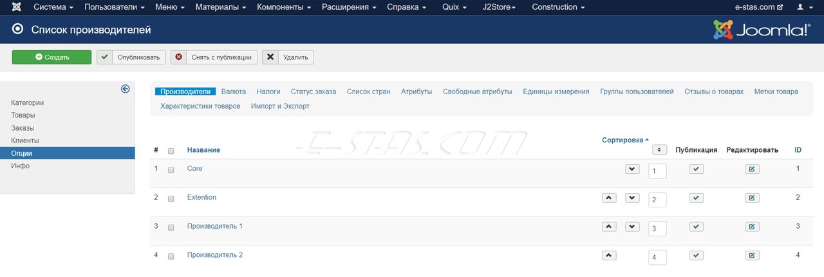The width and height of the screenshot is (824, 277).
Task: Click the Опубликовать toolbar button
Action: tap(131, 57)
